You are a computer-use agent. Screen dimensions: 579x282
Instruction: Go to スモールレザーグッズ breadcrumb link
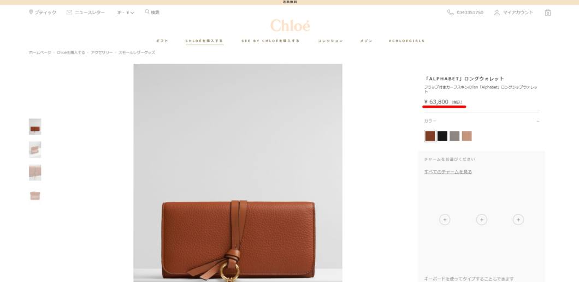point(137,53)
